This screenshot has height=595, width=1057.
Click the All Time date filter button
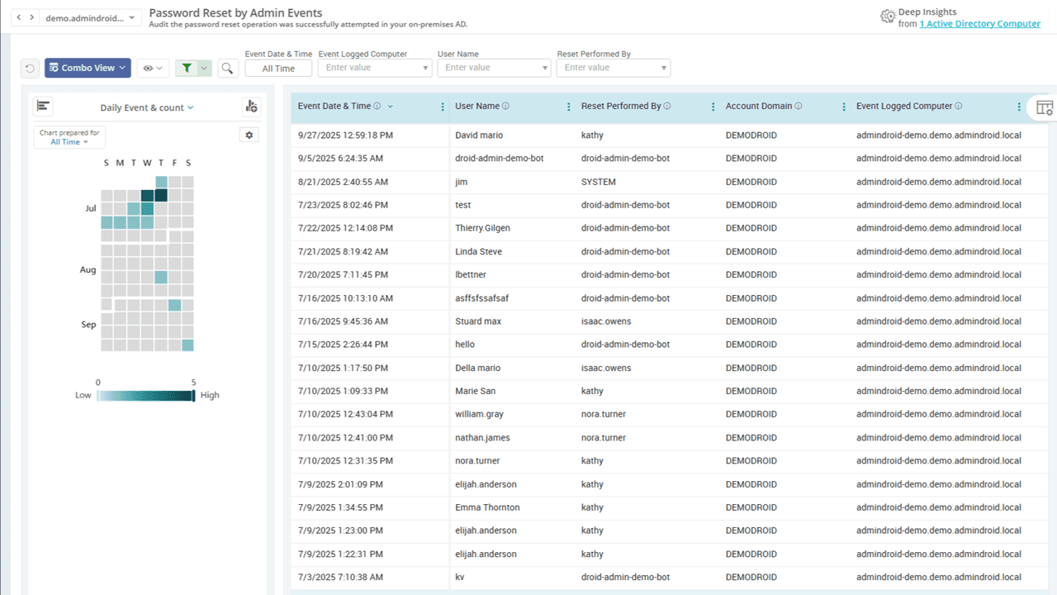pyautogui.click(x=278, y=69)
